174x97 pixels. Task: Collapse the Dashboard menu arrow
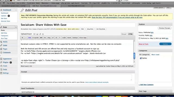tap(16, 10)
